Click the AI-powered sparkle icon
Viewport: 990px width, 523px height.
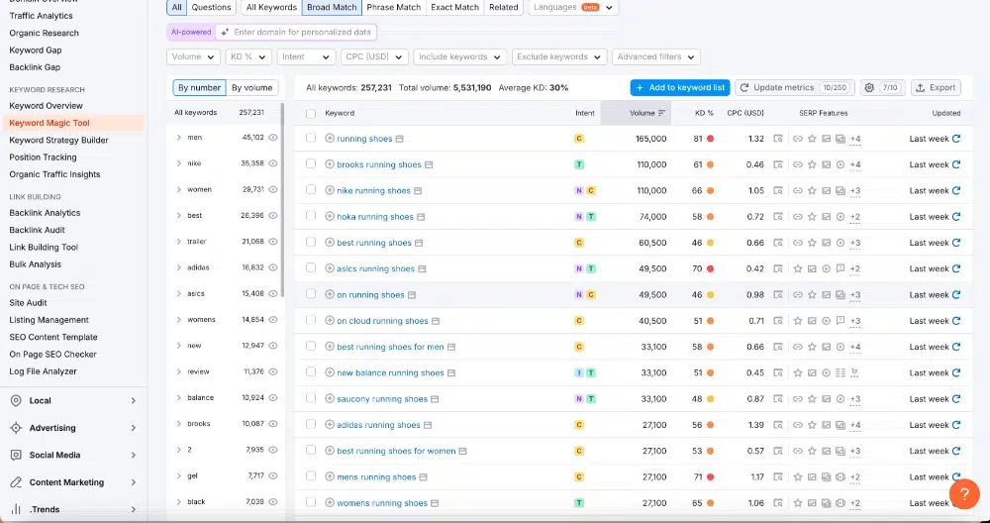coord(224,32)
